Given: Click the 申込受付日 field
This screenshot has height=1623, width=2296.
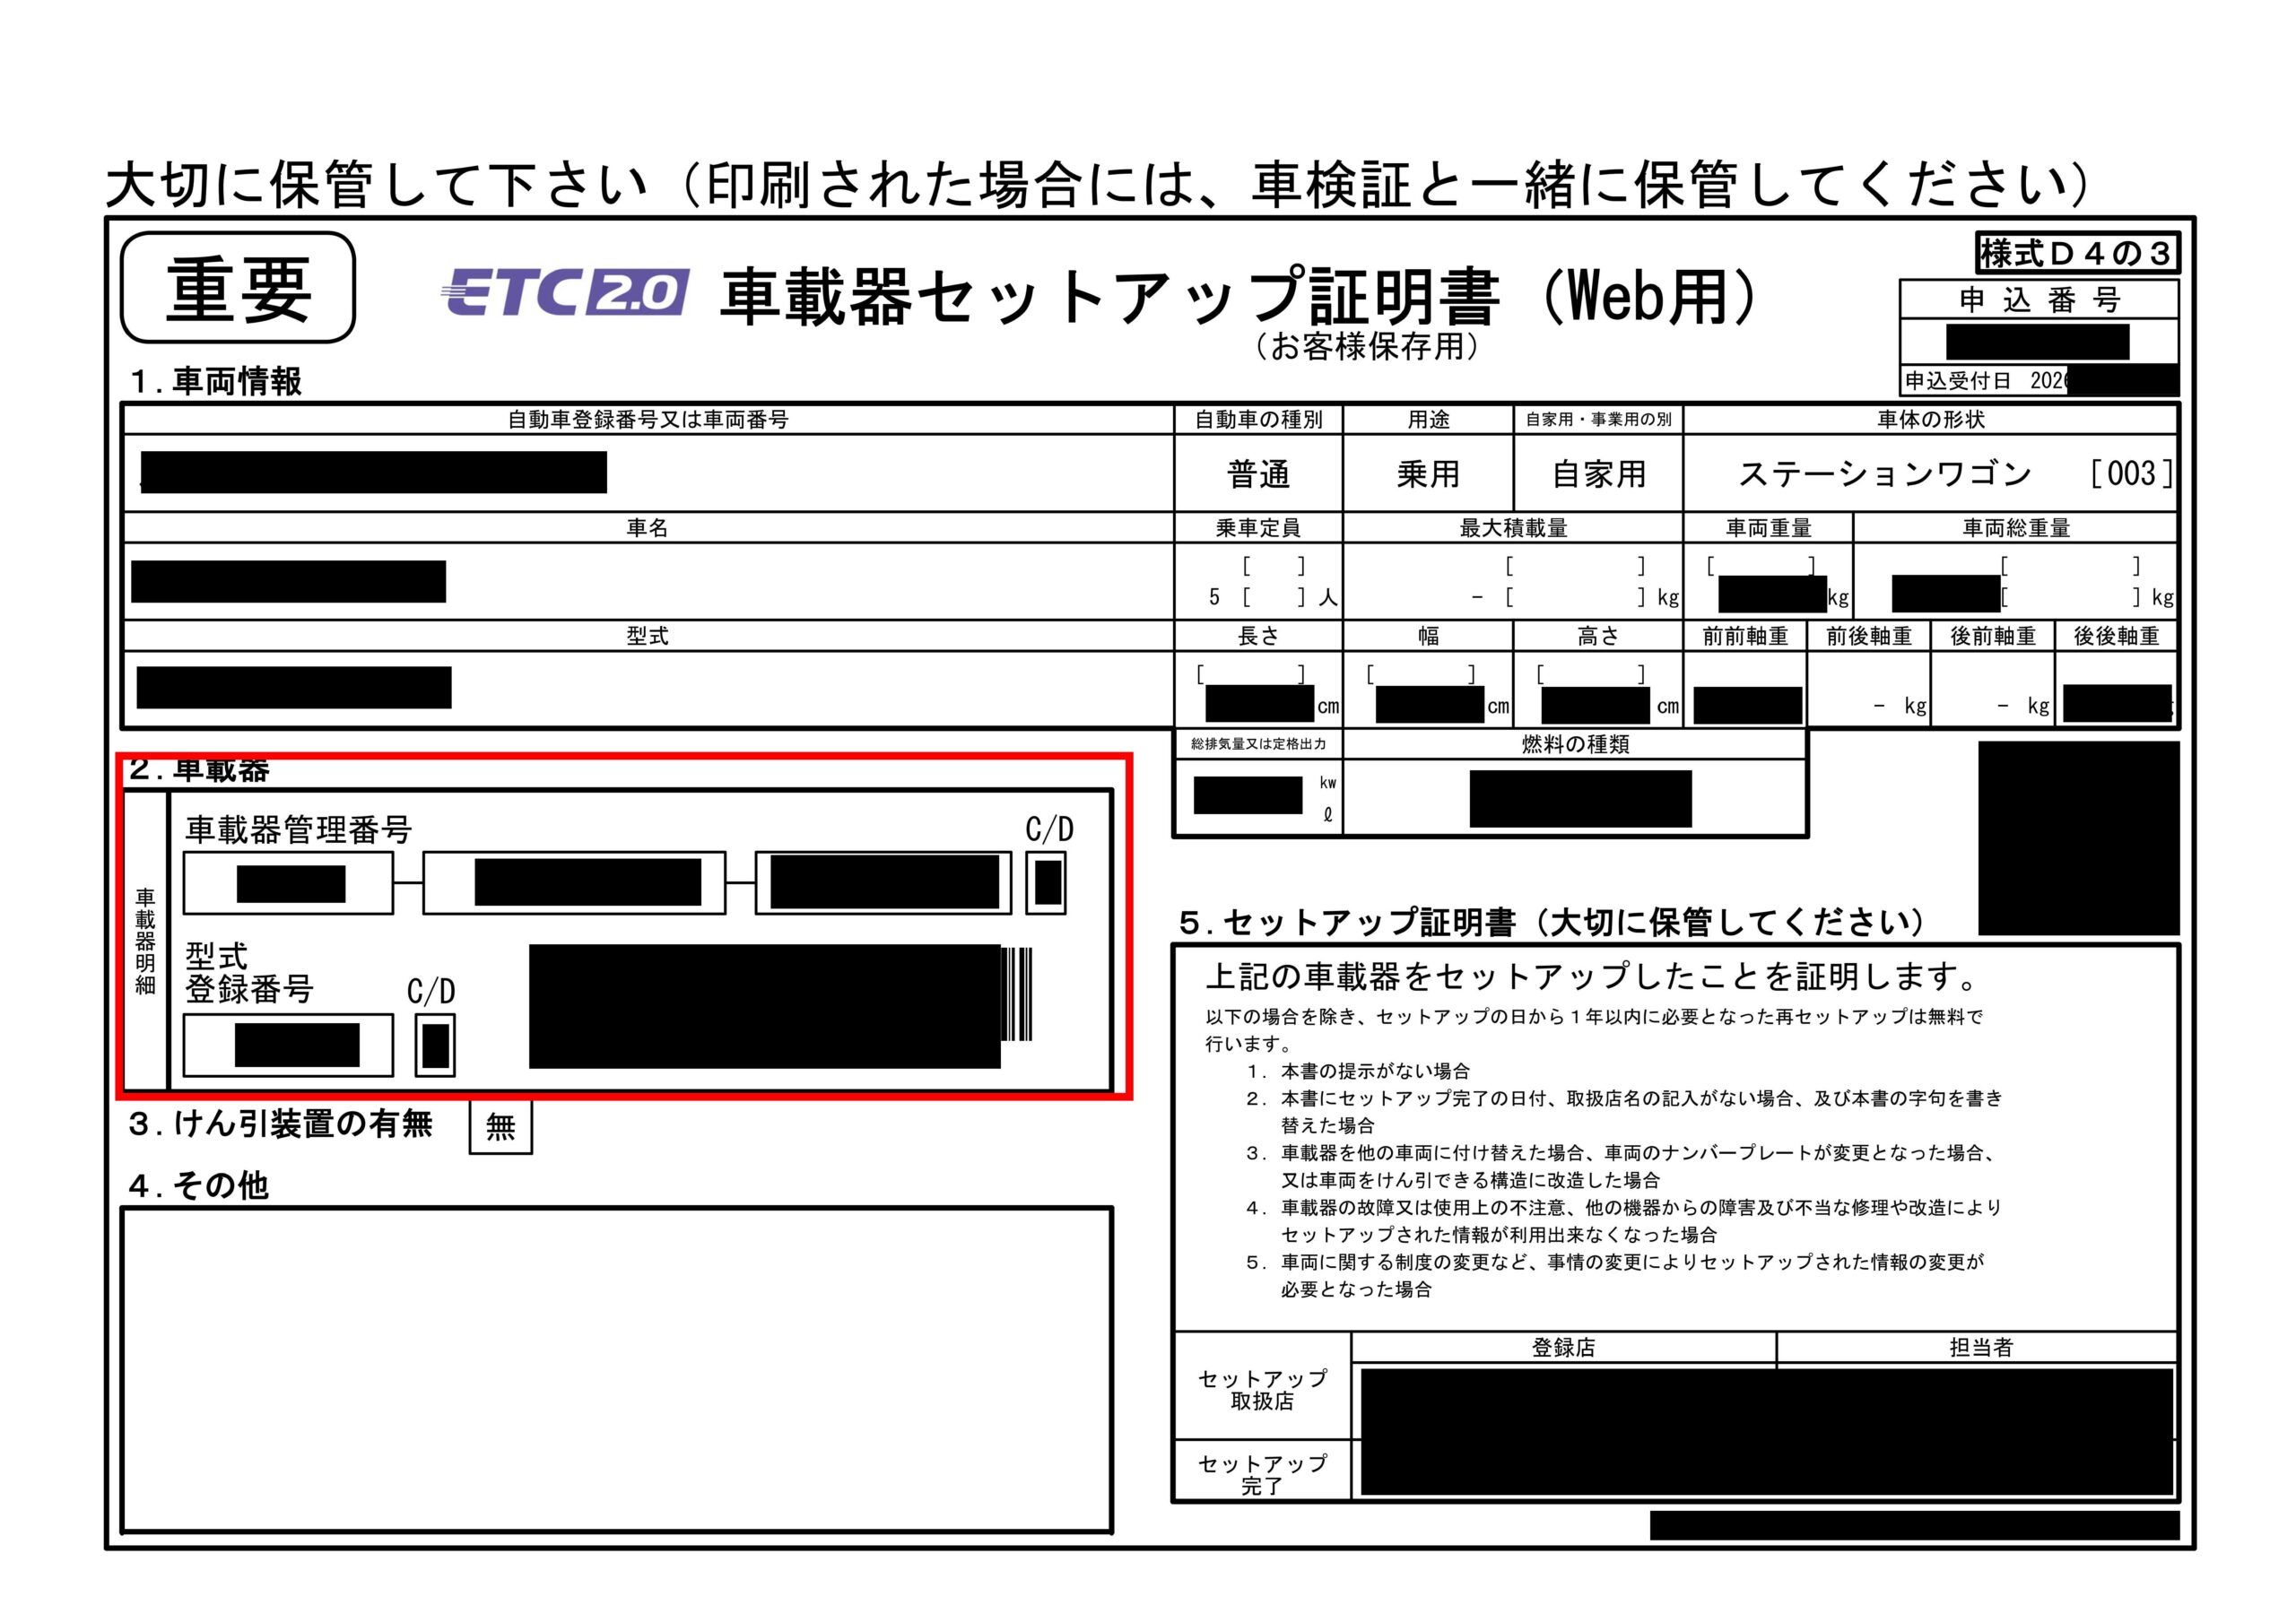Looking at the screenshot, I should point(2039,381).
